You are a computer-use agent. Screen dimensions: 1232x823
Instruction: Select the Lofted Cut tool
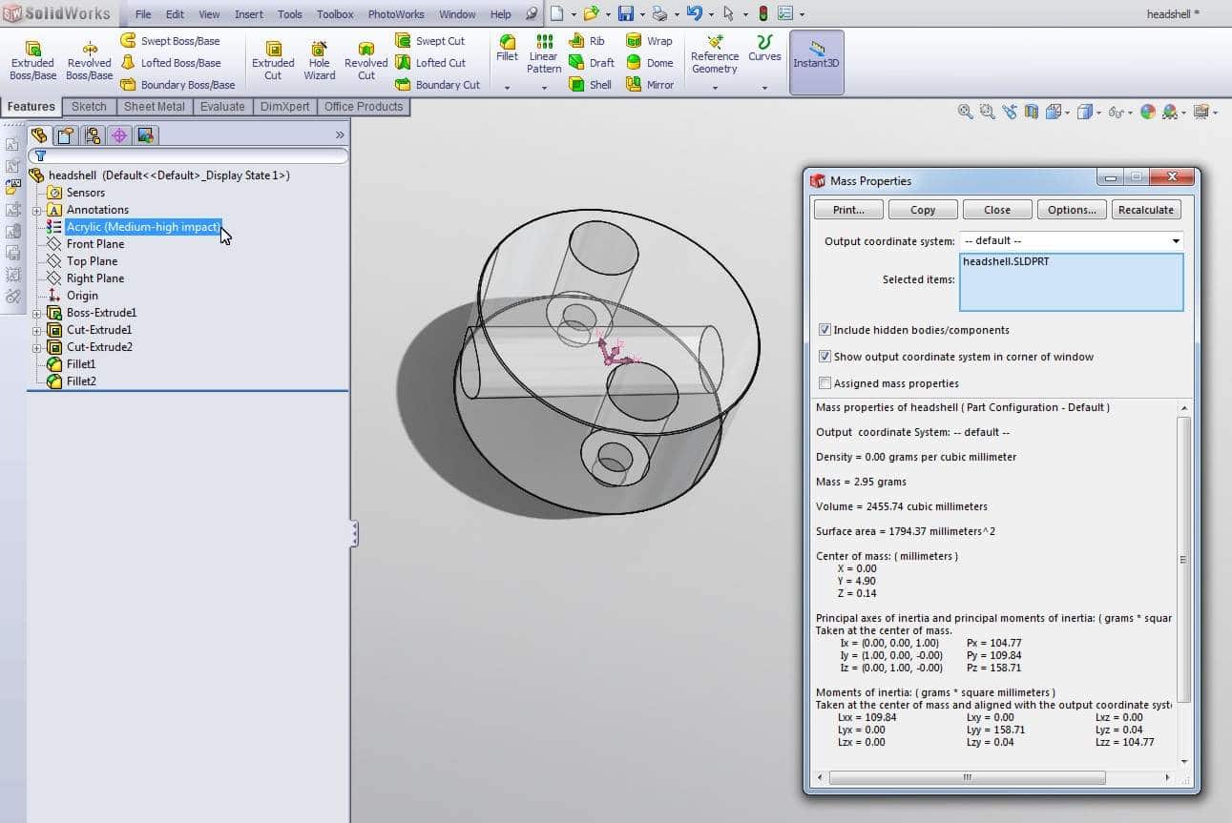coord(430,63)
